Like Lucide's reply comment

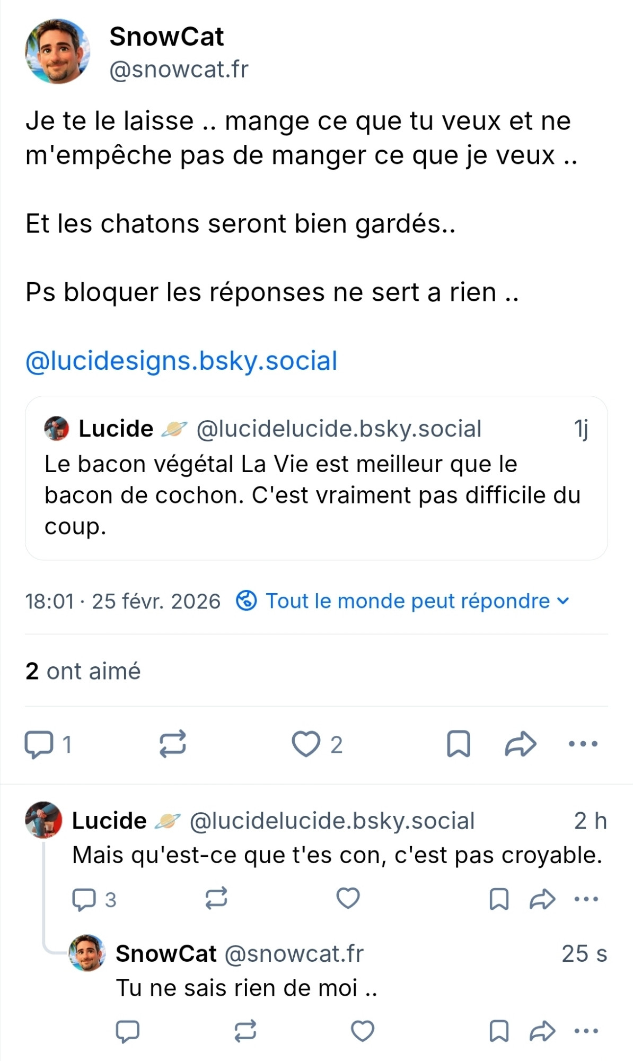tap(348, 899)
